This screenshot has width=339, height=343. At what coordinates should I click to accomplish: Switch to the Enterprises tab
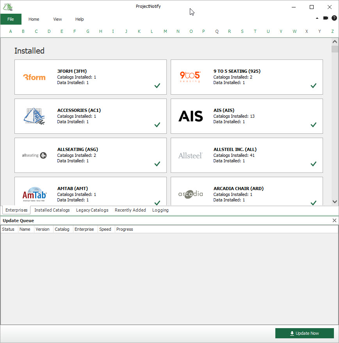tap(16, 210)
